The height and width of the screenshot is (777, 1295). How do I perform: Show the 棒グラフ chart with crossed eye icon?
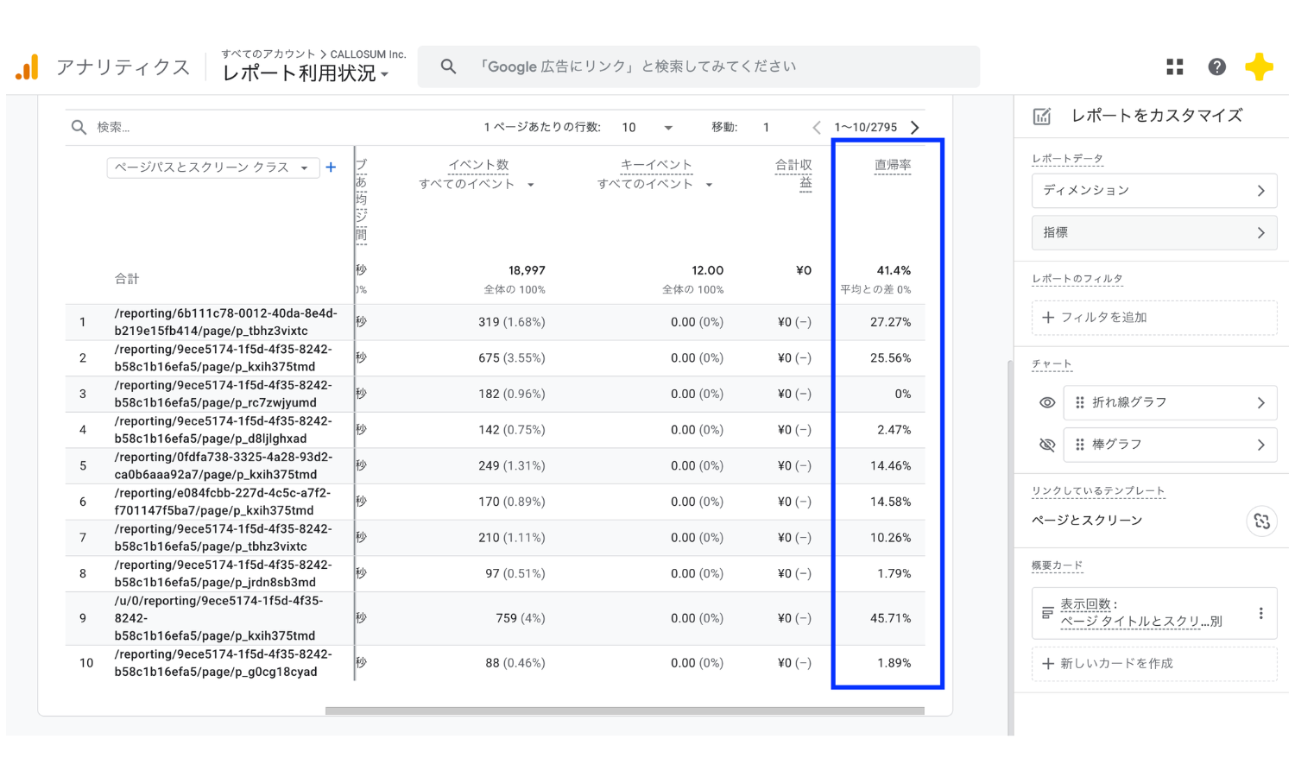point(1047,445)
